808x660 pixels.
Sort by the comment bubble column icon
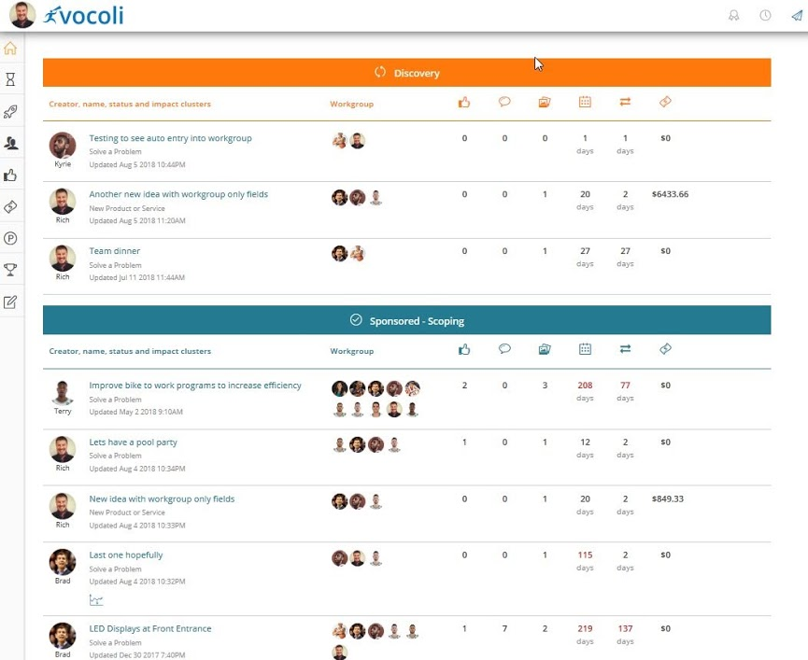tap(504, 103)
